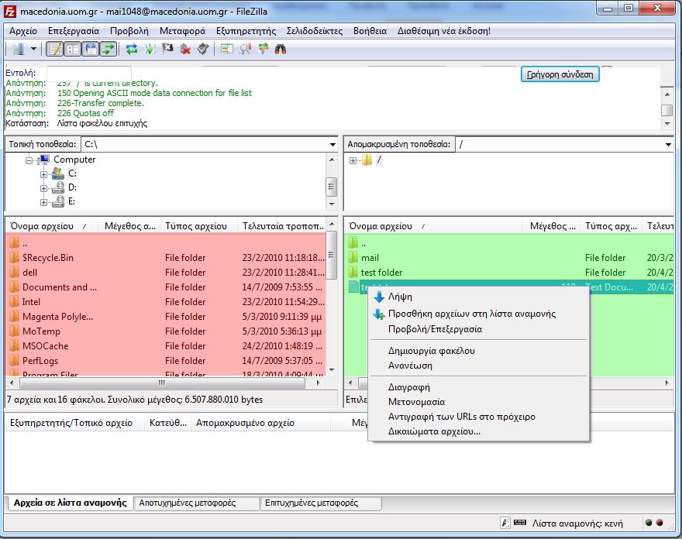The height and width of the screenshot is (539, 682).
Task: Collapse the Computer tree node
Action: [x=29, y=160]
